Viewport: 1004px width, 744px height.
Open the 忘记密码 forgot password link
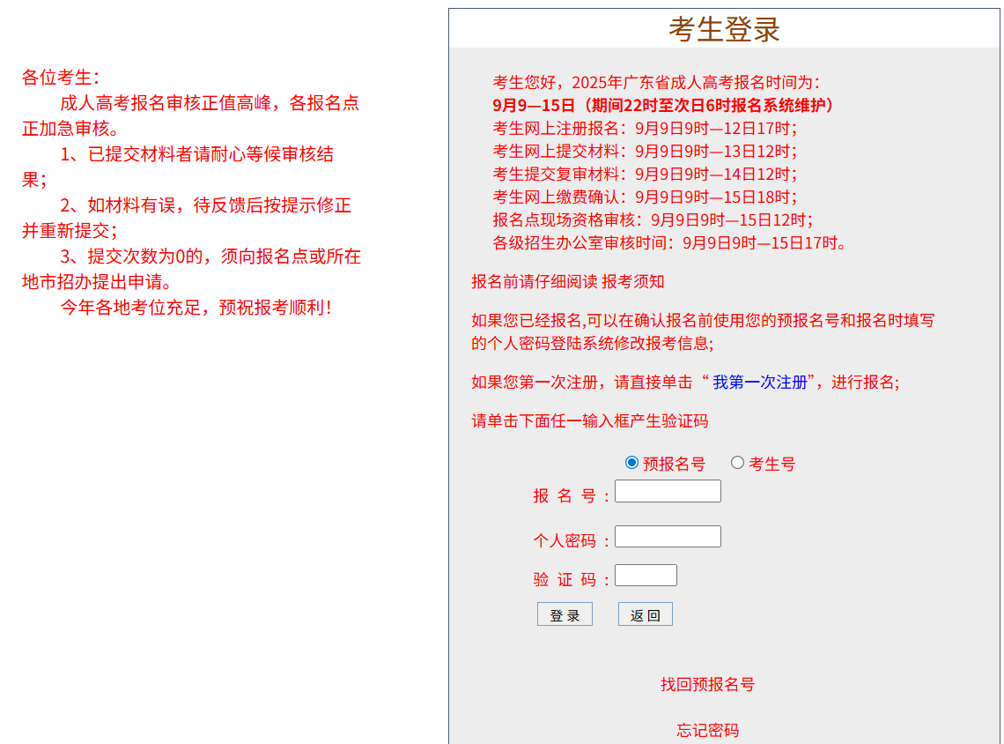click(707, 730)
